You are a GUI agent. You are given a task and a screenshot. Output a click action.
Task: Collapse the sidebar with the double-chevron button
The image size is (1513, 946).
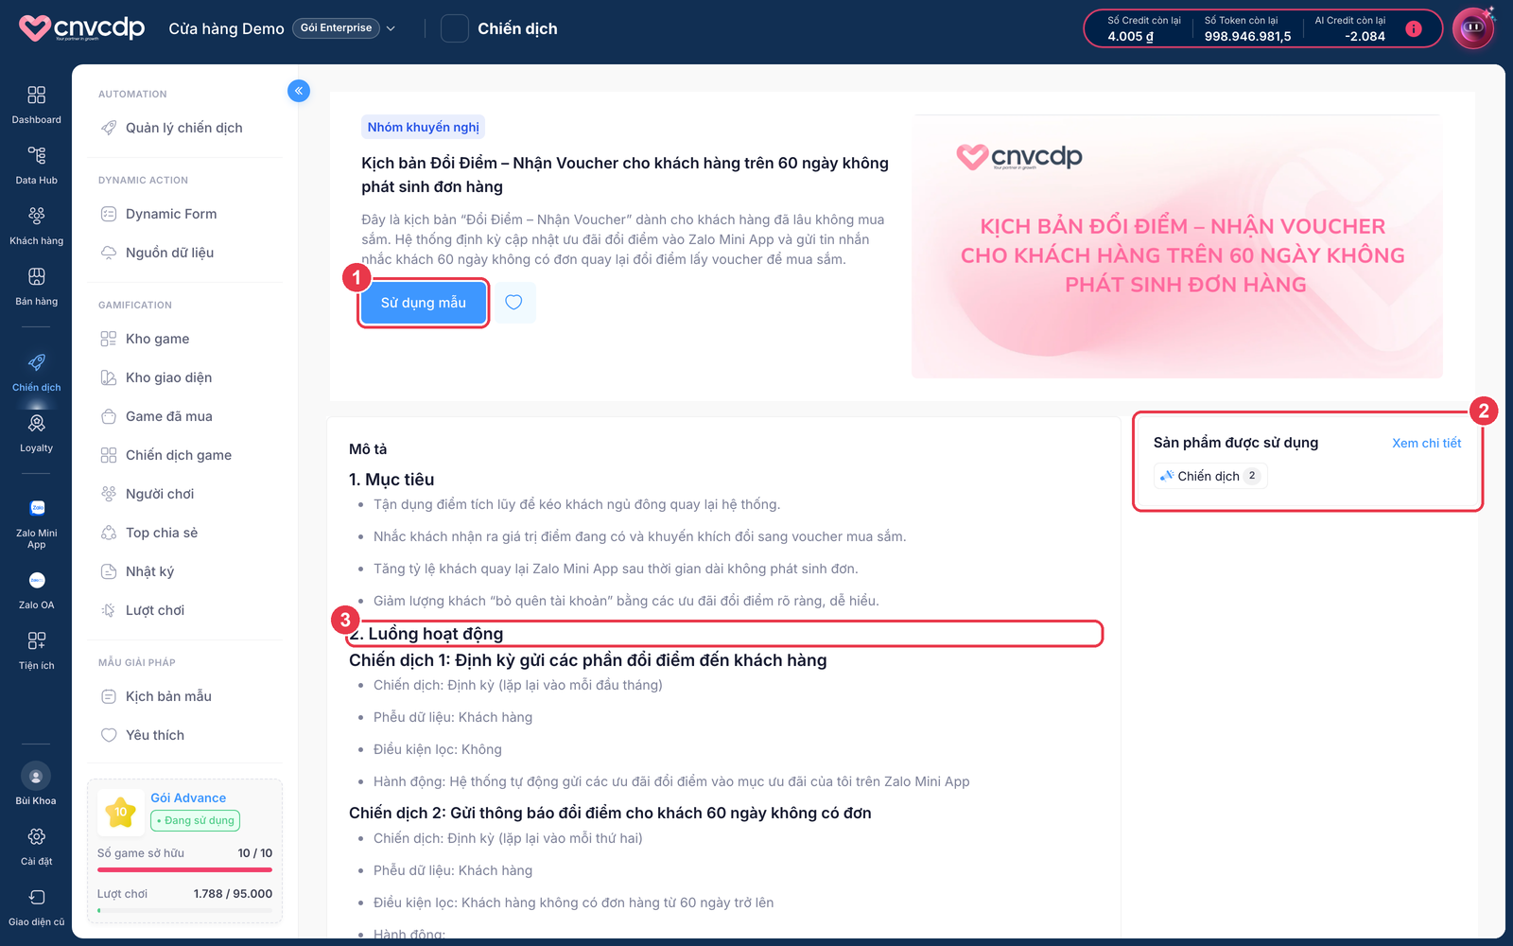[299, 91]
